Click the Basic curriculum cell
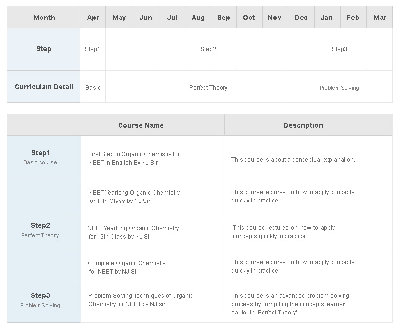Screen dimensions: 405x331 pos(93,87)
